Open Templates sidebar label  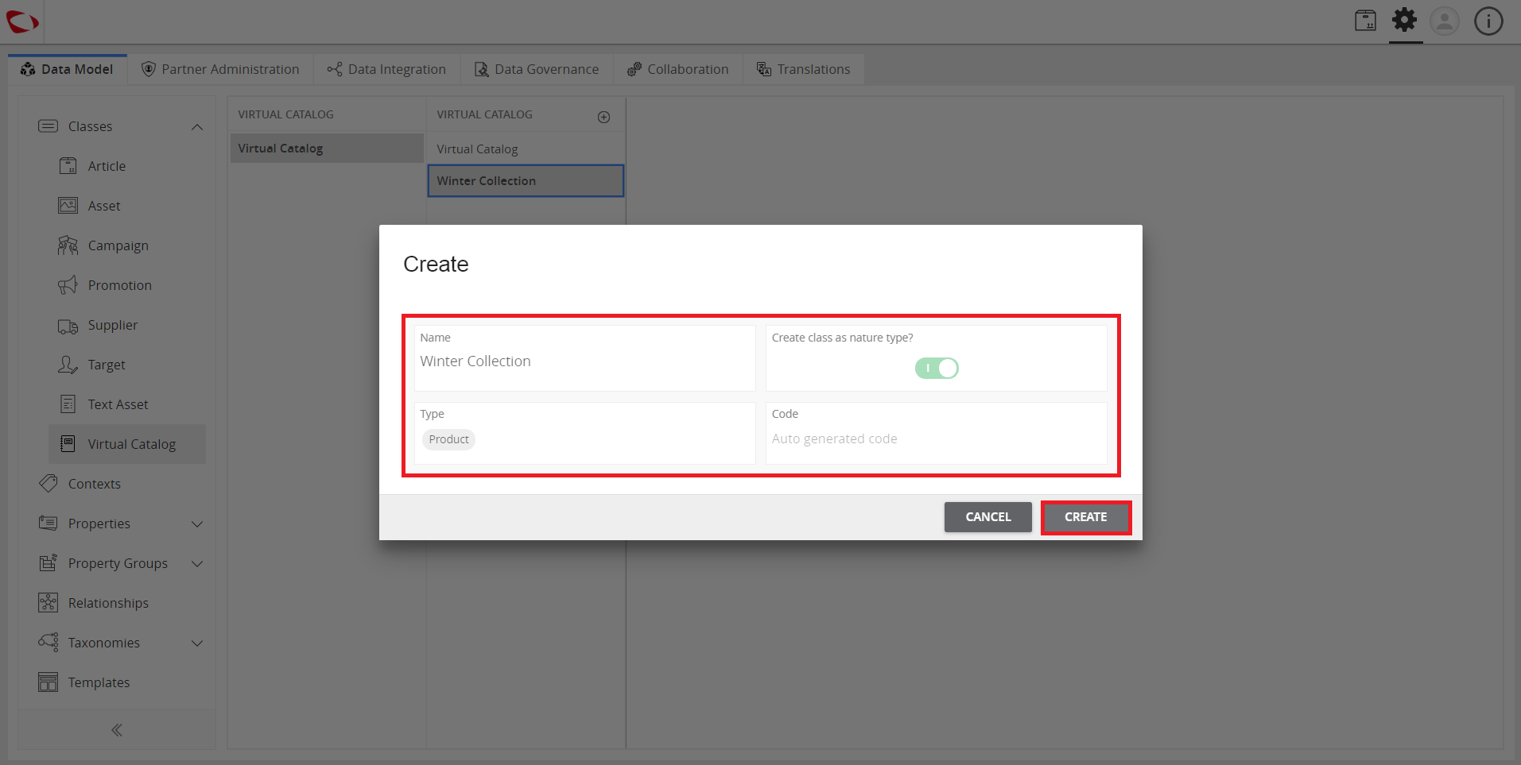(99, 682)
